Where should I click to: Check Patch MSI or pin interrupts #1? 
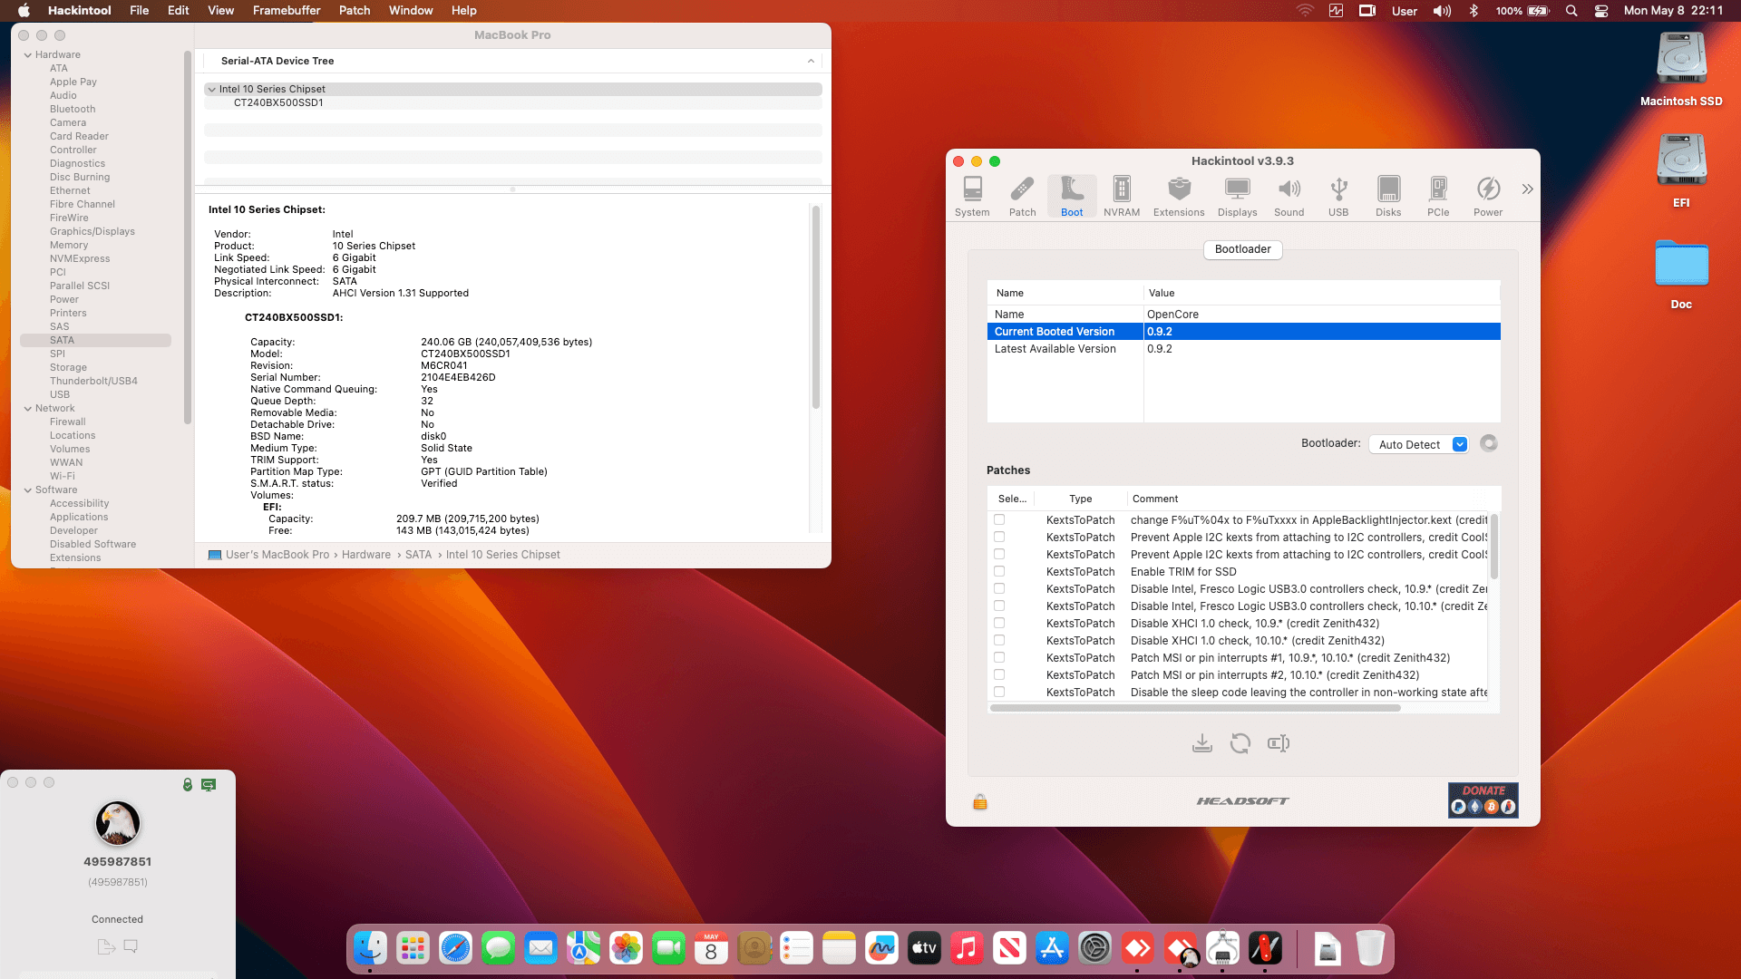pyautogui.click(x=999, y=657)
